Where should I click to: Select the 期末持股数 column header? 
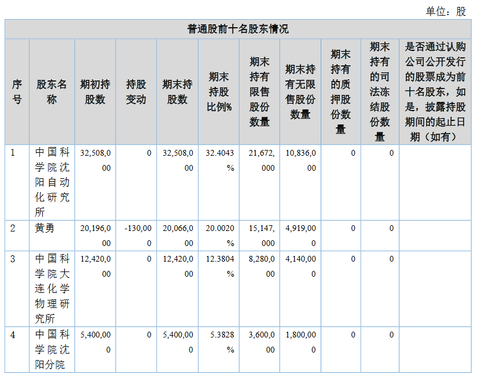tap(177, 91)
